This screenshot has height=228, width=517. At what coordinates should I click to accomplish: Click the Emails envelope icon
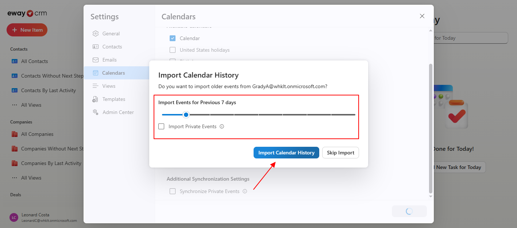point(96,60)
